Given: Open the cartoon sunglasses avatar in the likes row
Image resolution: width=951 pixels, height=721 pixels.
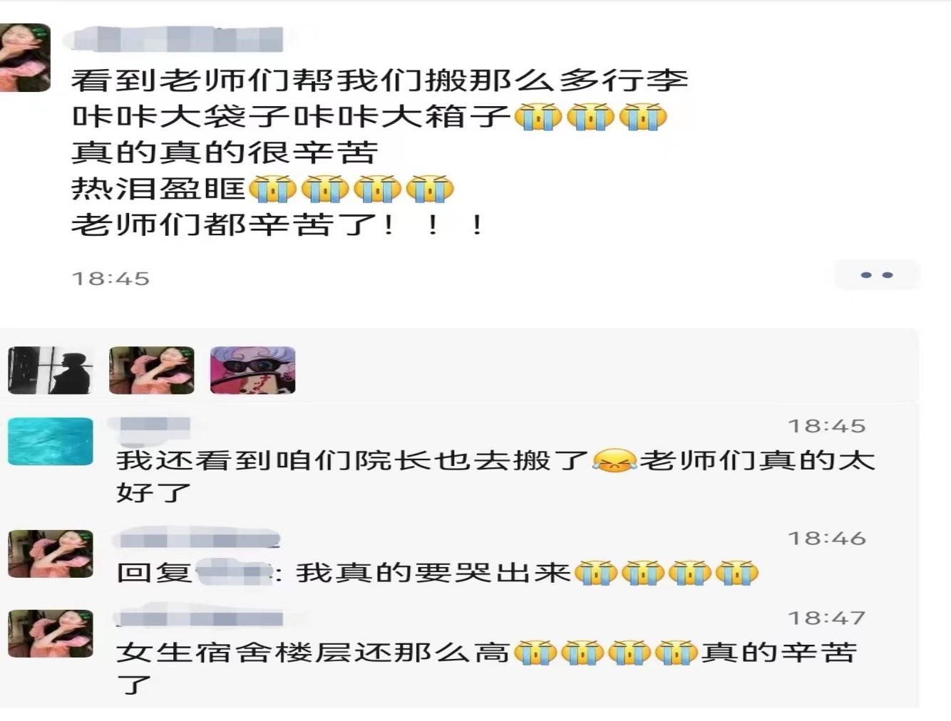Looking at the screenshot, I should pos(252,370).
